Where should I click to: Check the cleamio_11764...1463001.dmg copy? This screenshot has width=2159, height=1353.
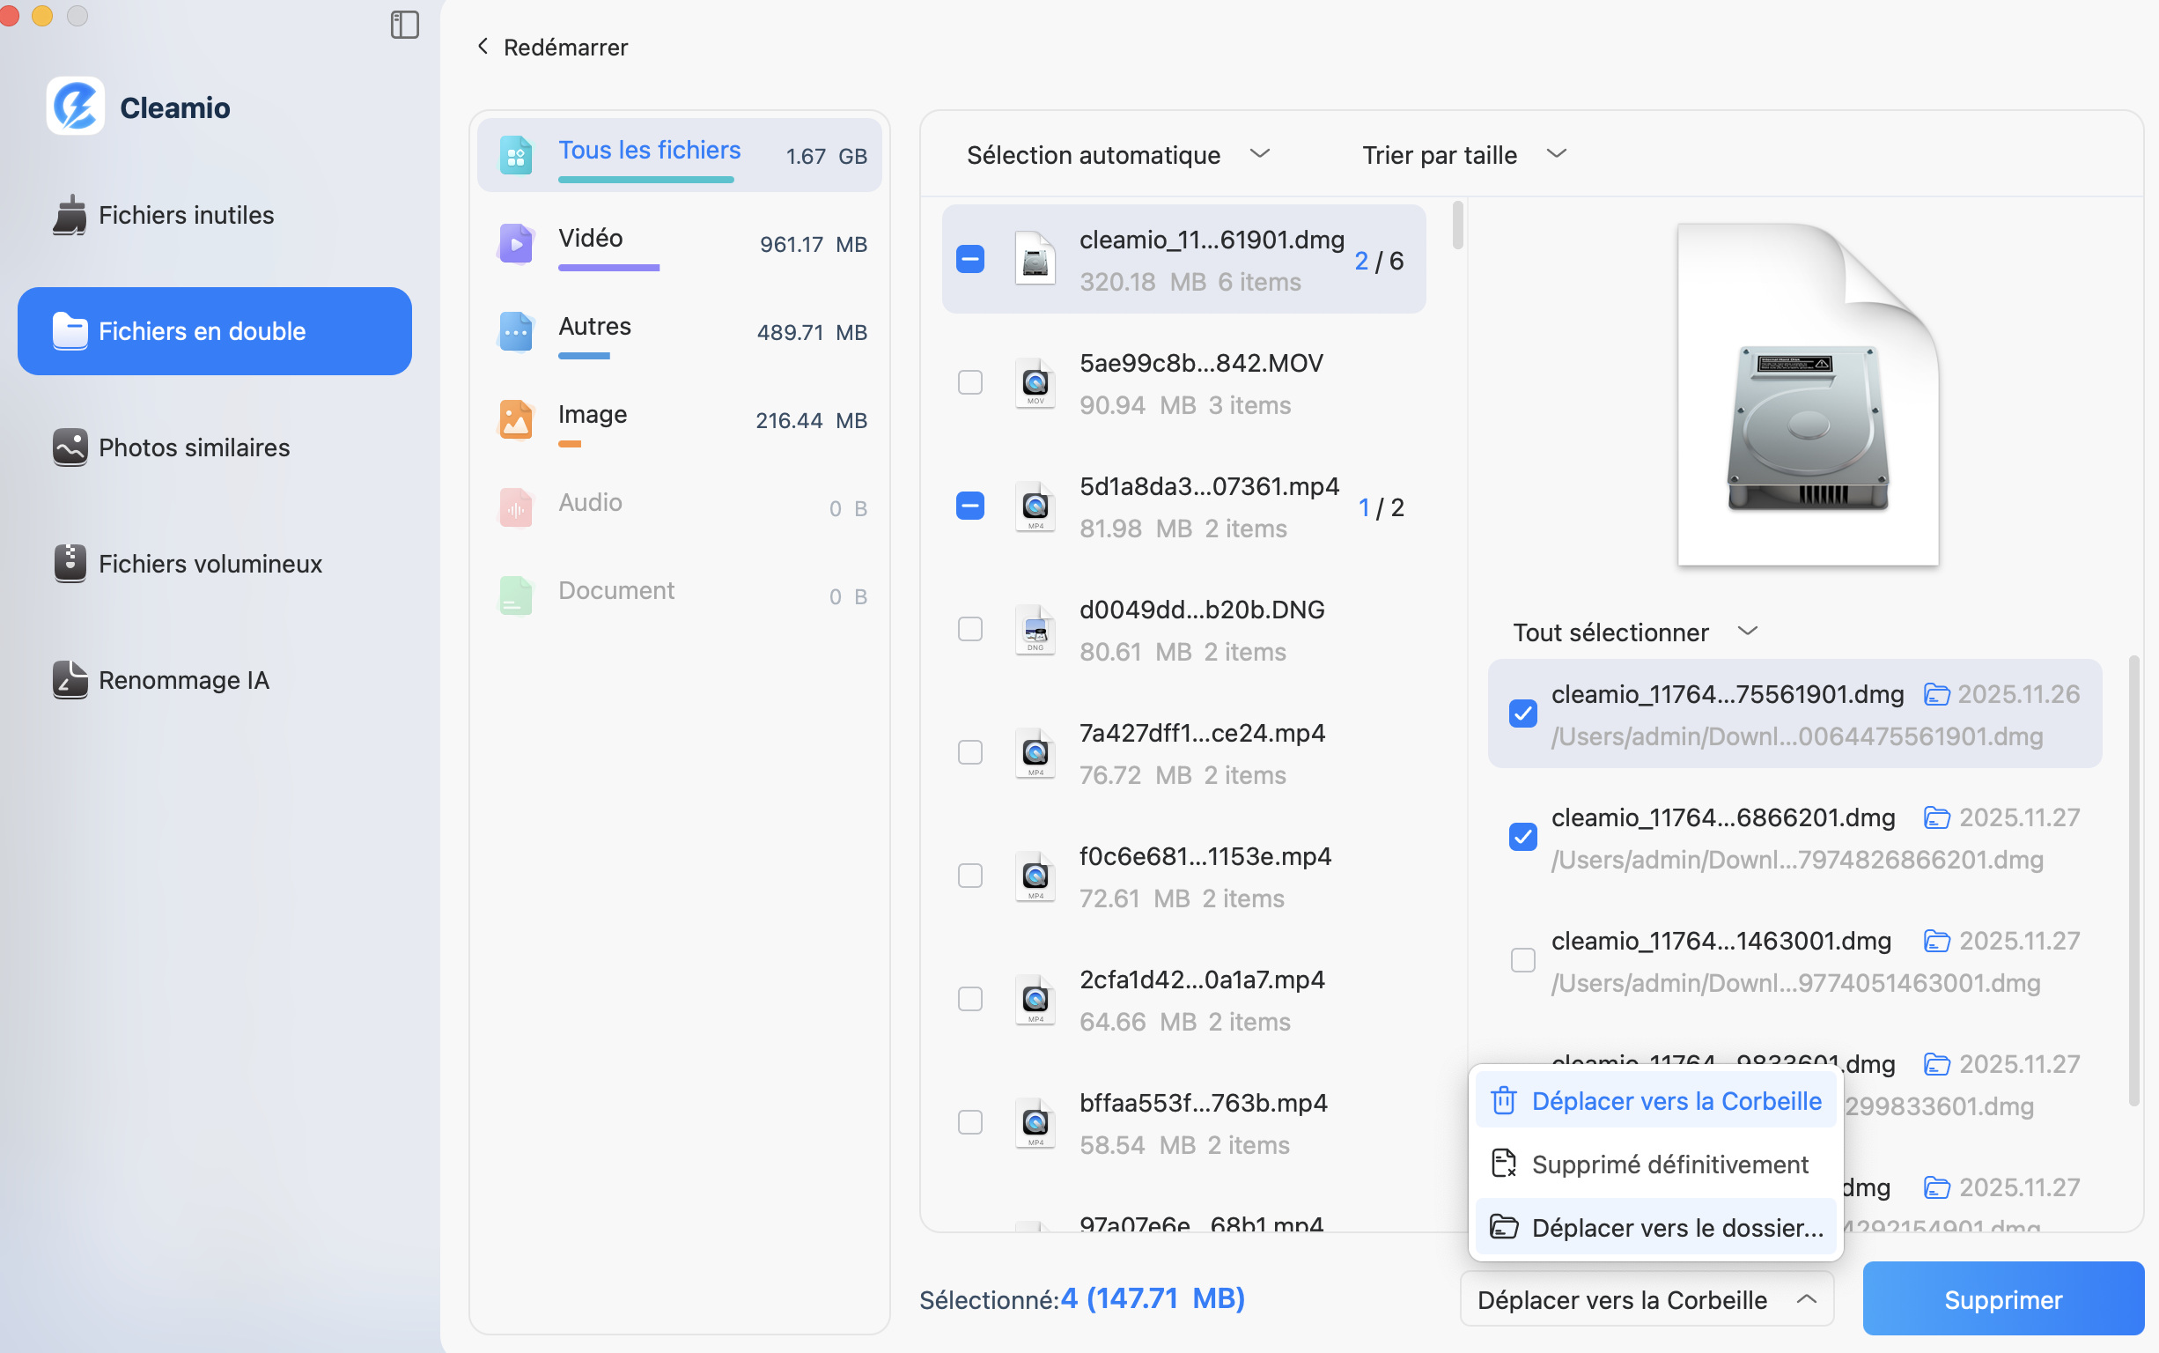(x=1522, y=959)
